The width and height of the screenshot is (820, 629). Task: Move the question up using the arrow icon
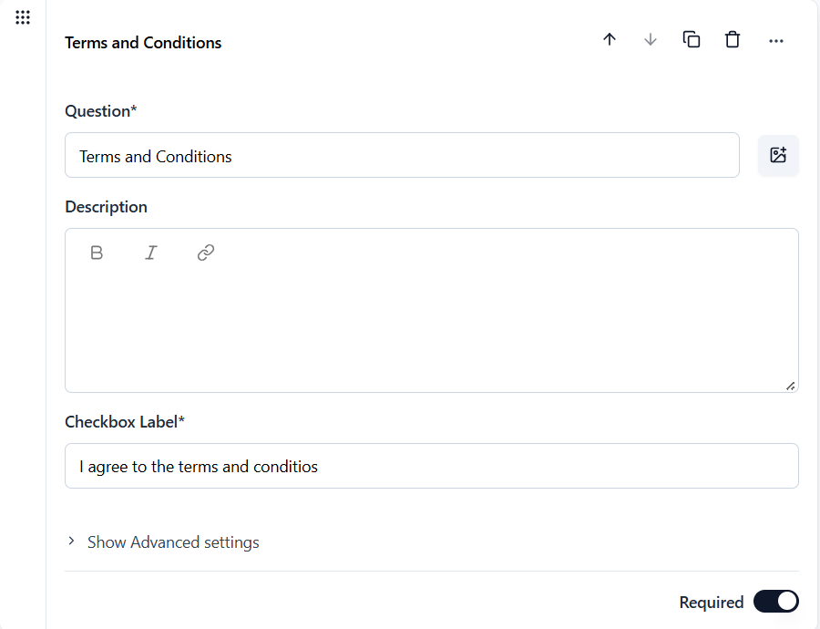click(x=610, y=40)
